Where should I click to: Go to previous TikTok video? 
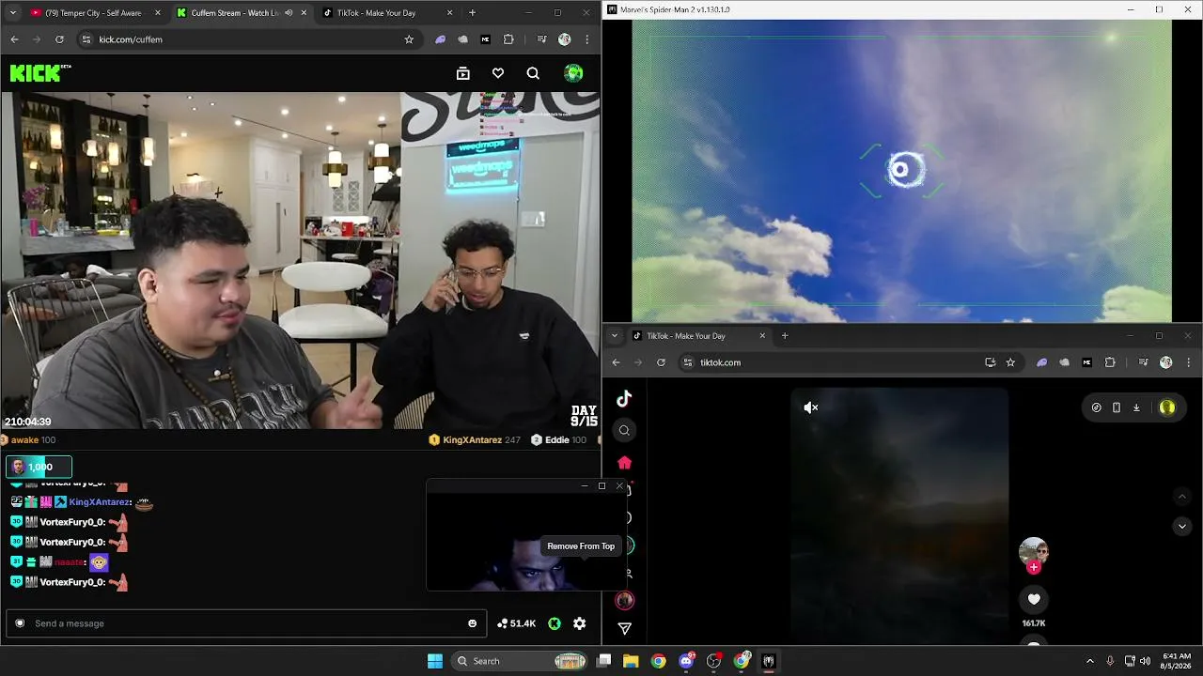pyautogui.click(x=1182, y=496)
